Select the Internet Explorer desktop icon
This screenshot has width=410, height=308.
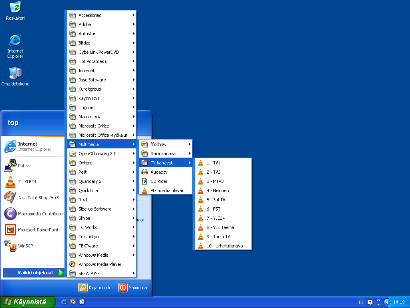coord(15,46)
